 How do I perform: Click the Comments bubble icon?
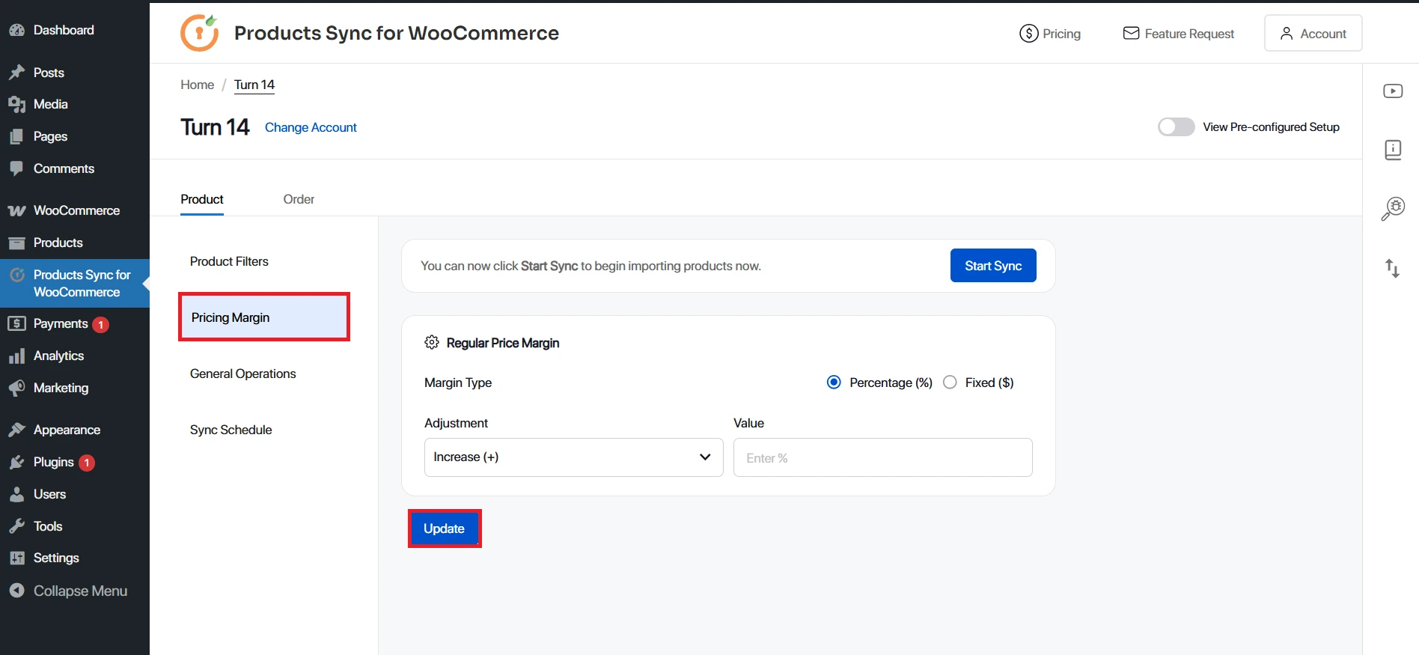click(x=16, y=168)
